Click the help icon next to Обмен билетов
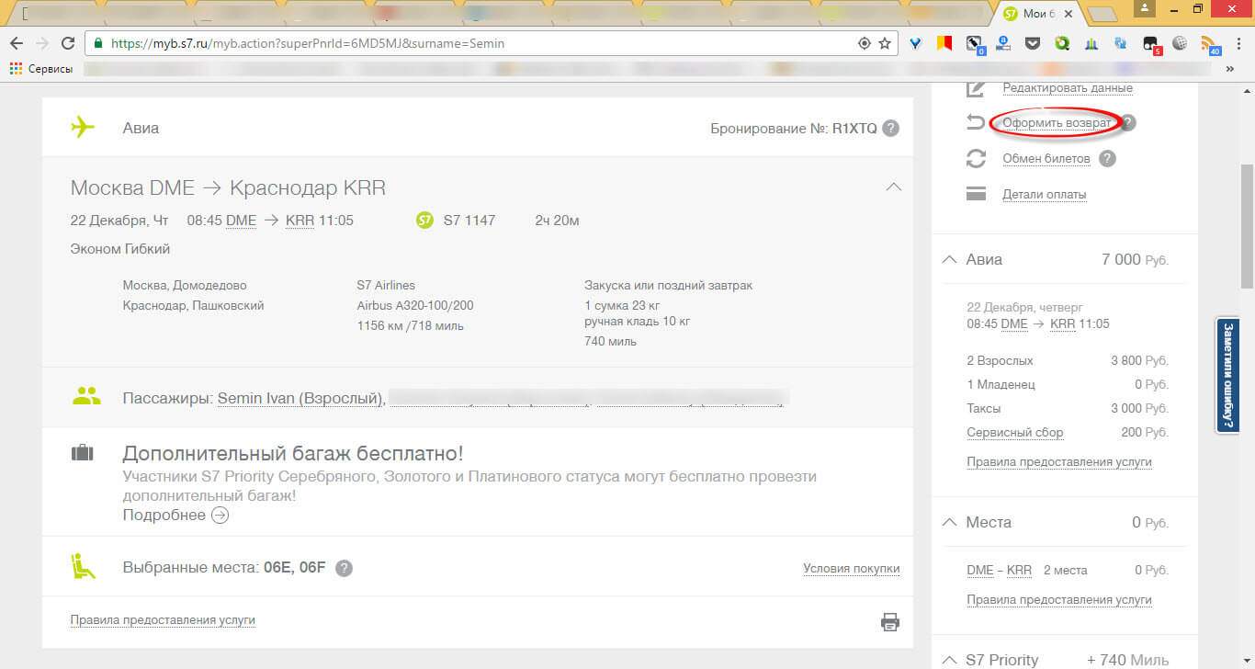The image size is (1255, 669). click(1107, 159)
